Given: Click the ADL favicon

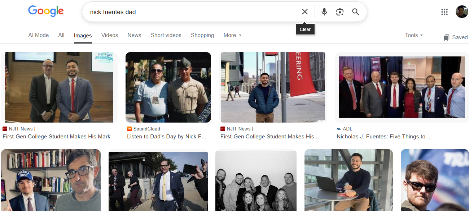Looking at the screenshot, I should [339, 129].
